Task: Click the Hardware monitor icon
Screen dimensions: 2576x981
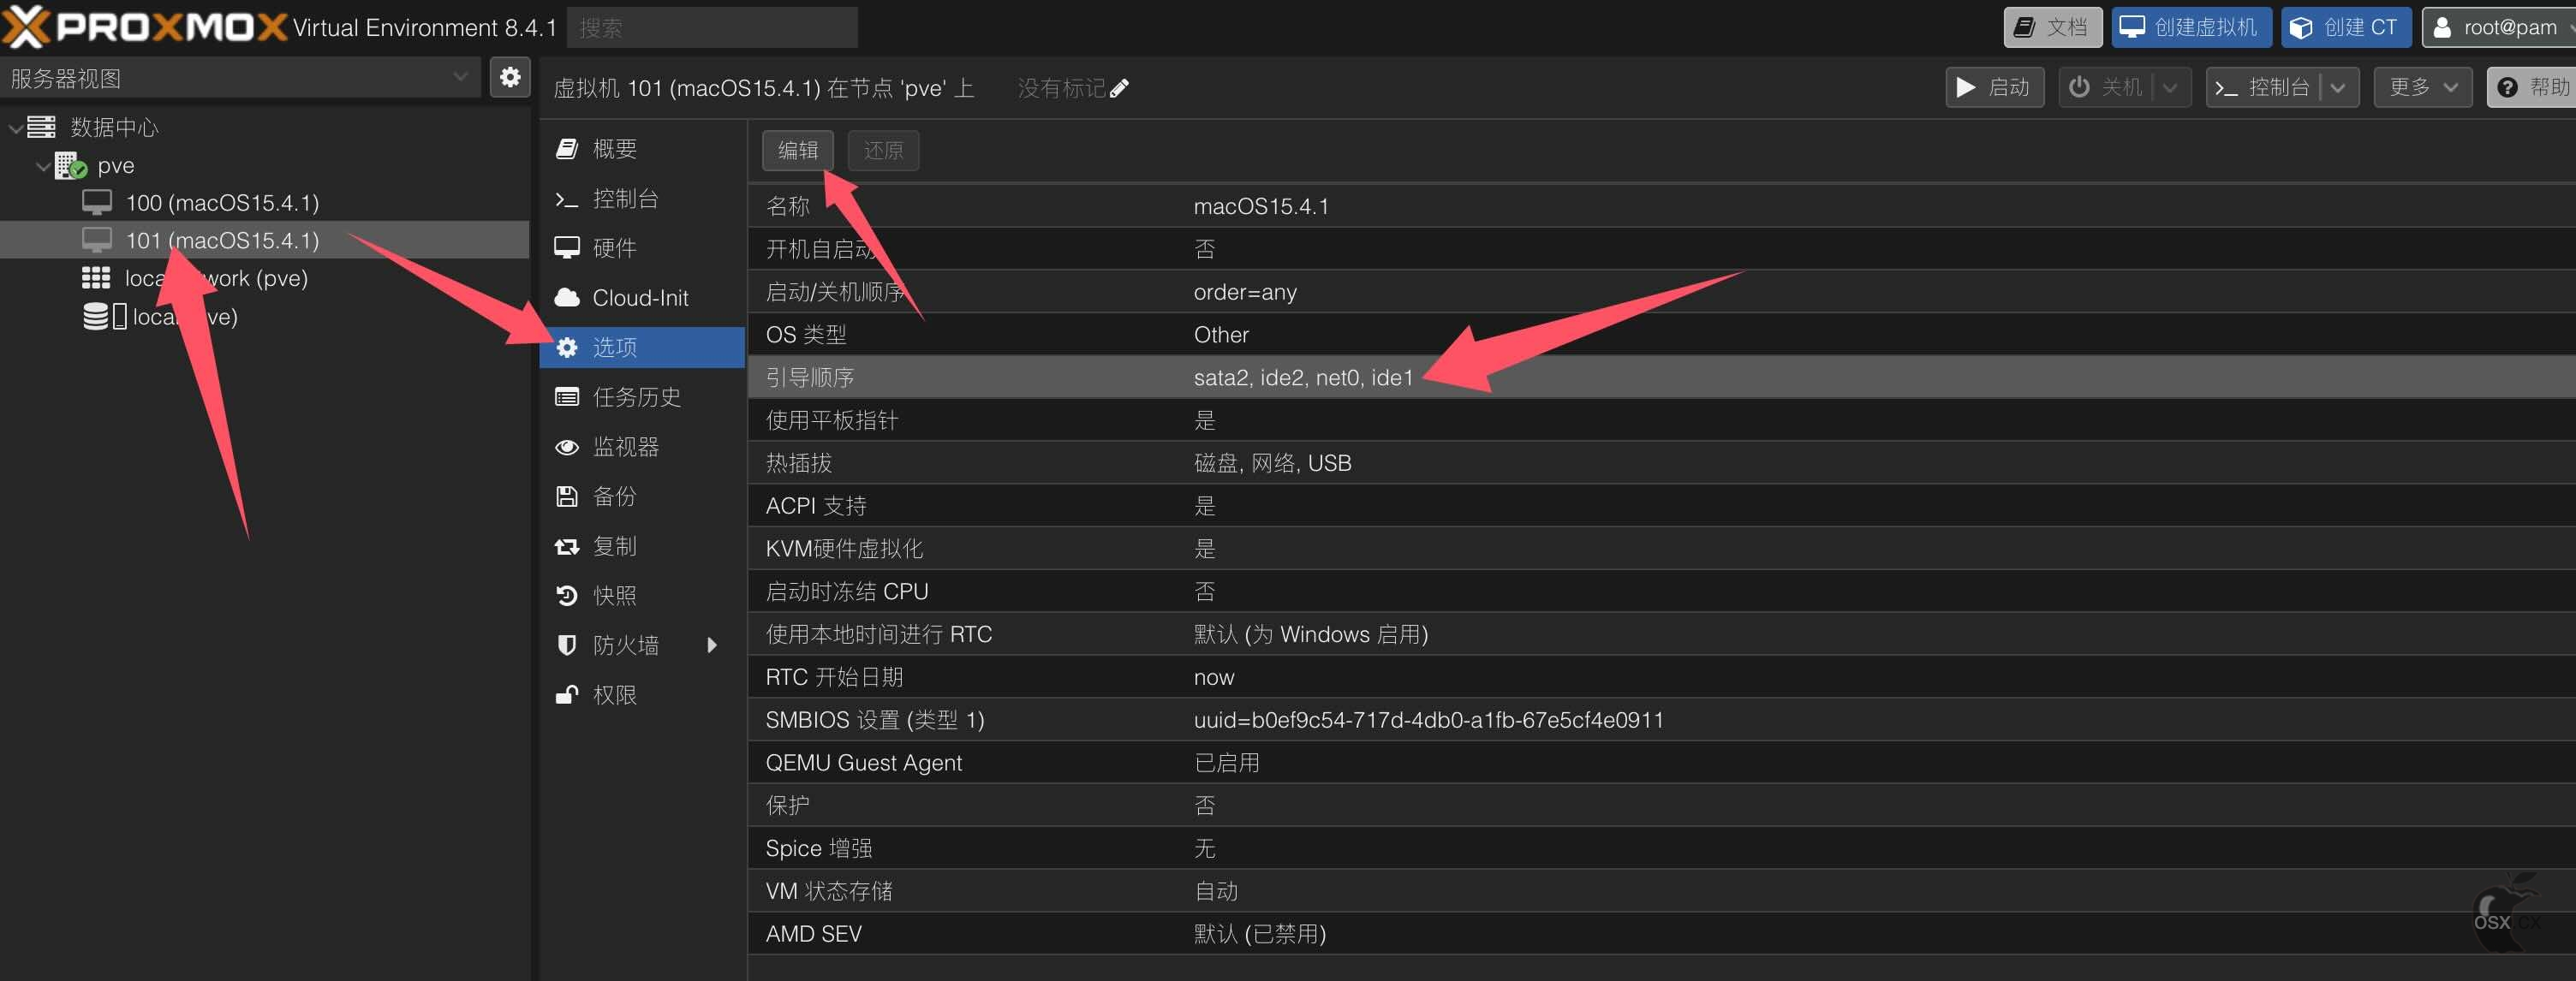Action: pos(567,248)
